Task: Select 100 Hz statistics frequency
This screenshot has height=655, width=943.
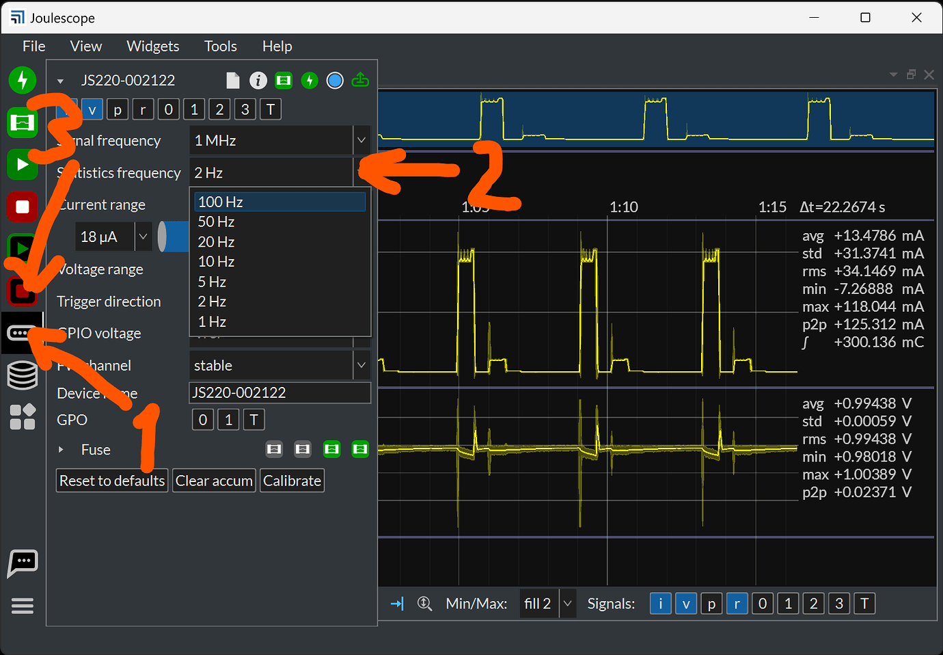Action: [x=280, y=202]
